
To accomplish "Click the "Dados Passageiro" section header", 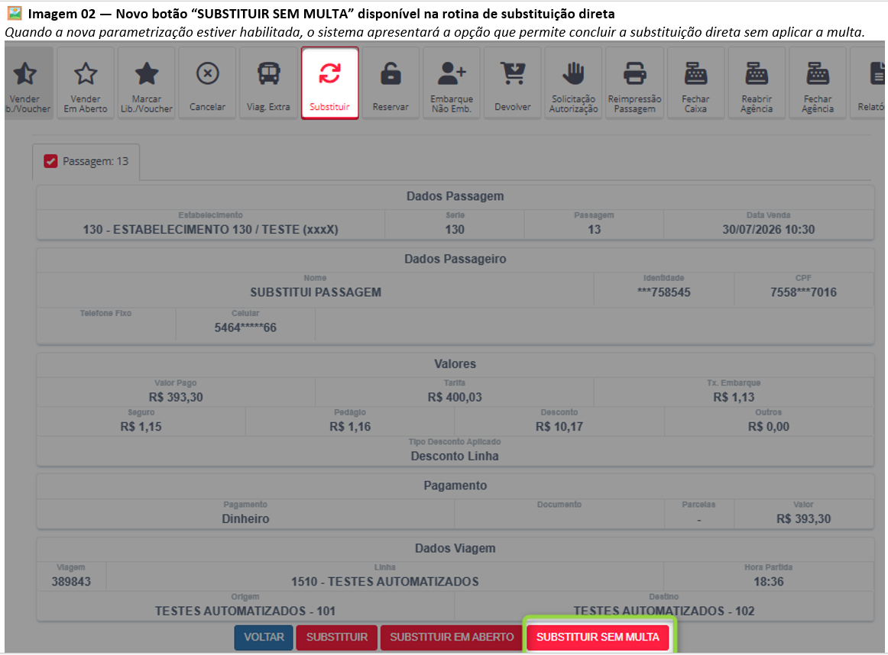I will click(x=455, y=259).
